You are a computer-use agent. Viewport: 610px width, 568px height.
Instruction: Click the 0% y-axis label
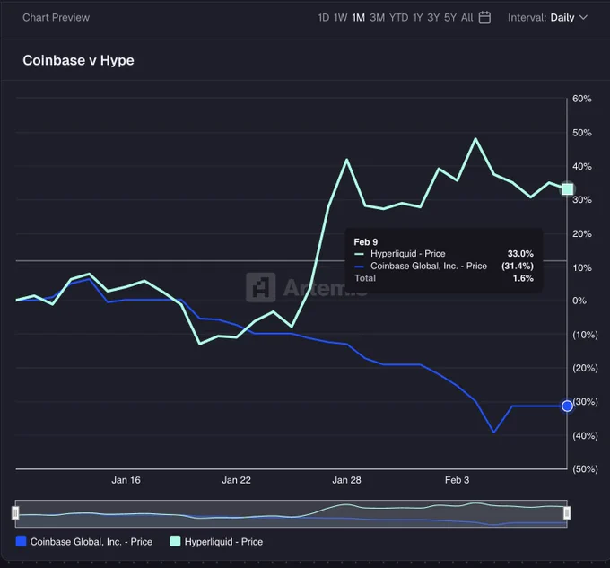tap(579, 301)
